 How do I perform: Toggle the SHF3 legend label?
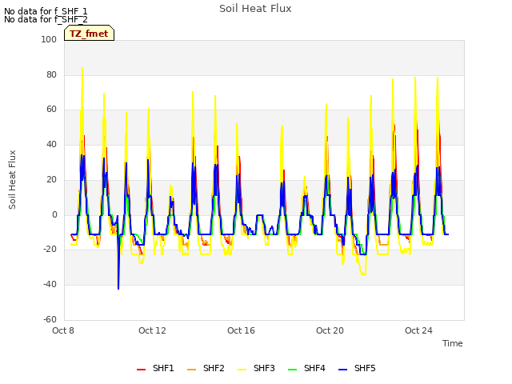(264, 368)
